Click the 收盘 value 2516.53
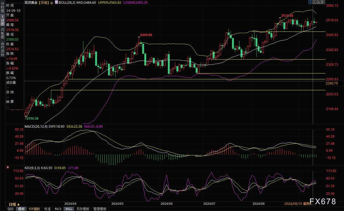The image size is (344, 211). tap(12, 49)
